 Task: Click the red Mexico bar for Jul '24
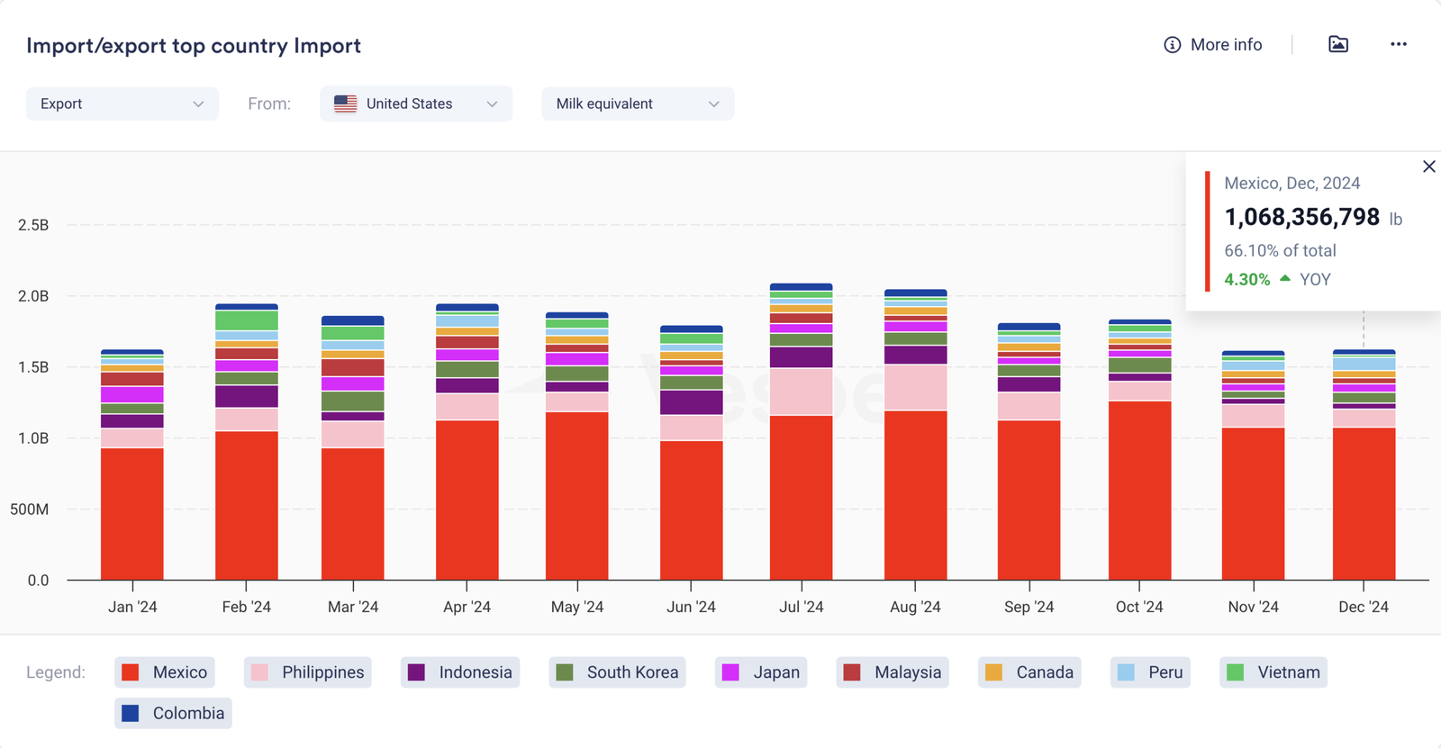801,497
